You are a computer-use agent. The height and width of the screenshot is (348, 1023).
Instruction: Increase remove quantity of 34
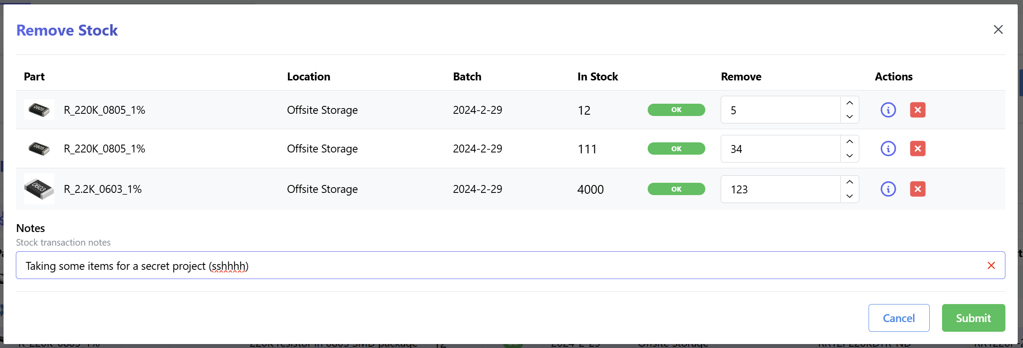pyautogui.click(x=850, y=141)
